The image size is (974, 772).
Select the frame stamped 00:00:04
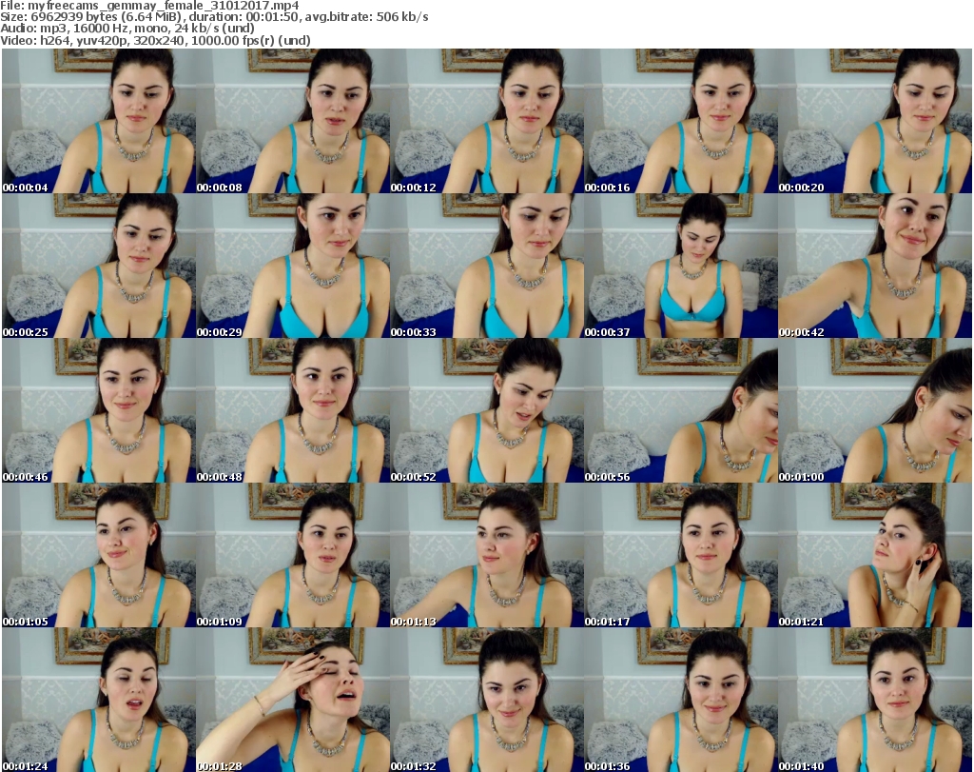[x=99, y=121]
